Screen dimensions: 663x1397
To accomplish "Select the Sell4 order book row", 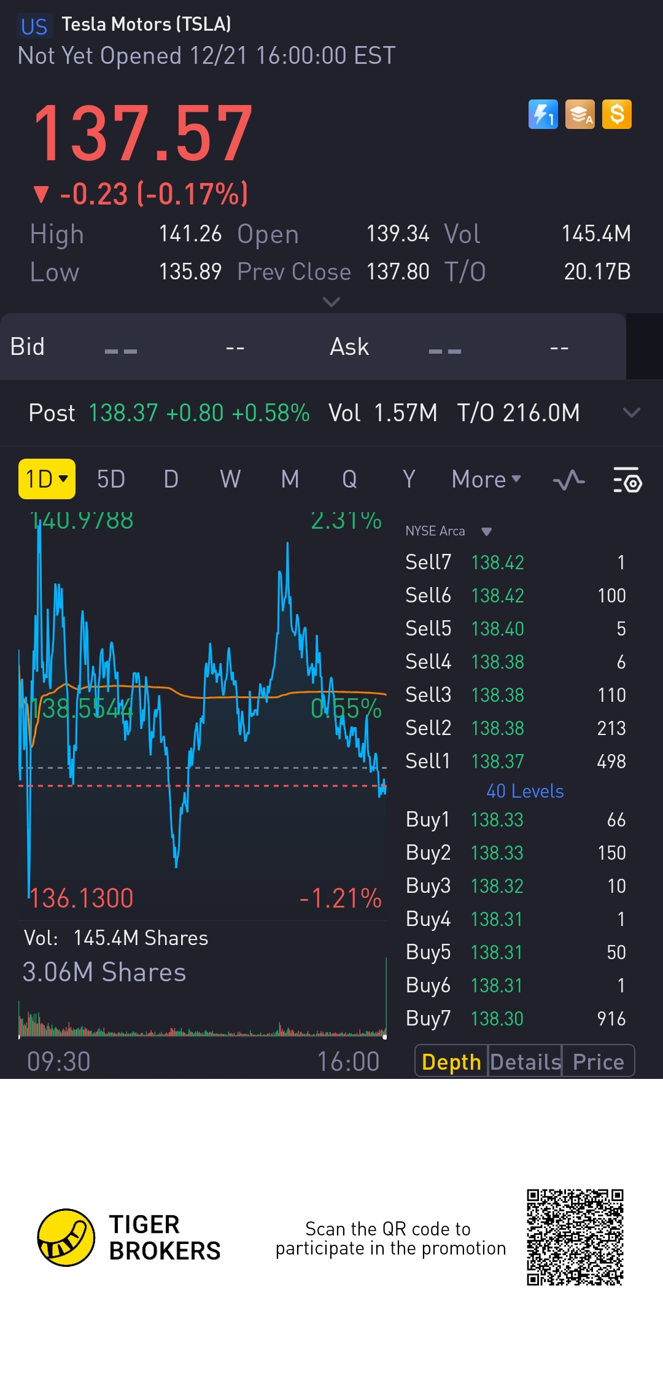I will pyautogui.click(x=516, y=662).
